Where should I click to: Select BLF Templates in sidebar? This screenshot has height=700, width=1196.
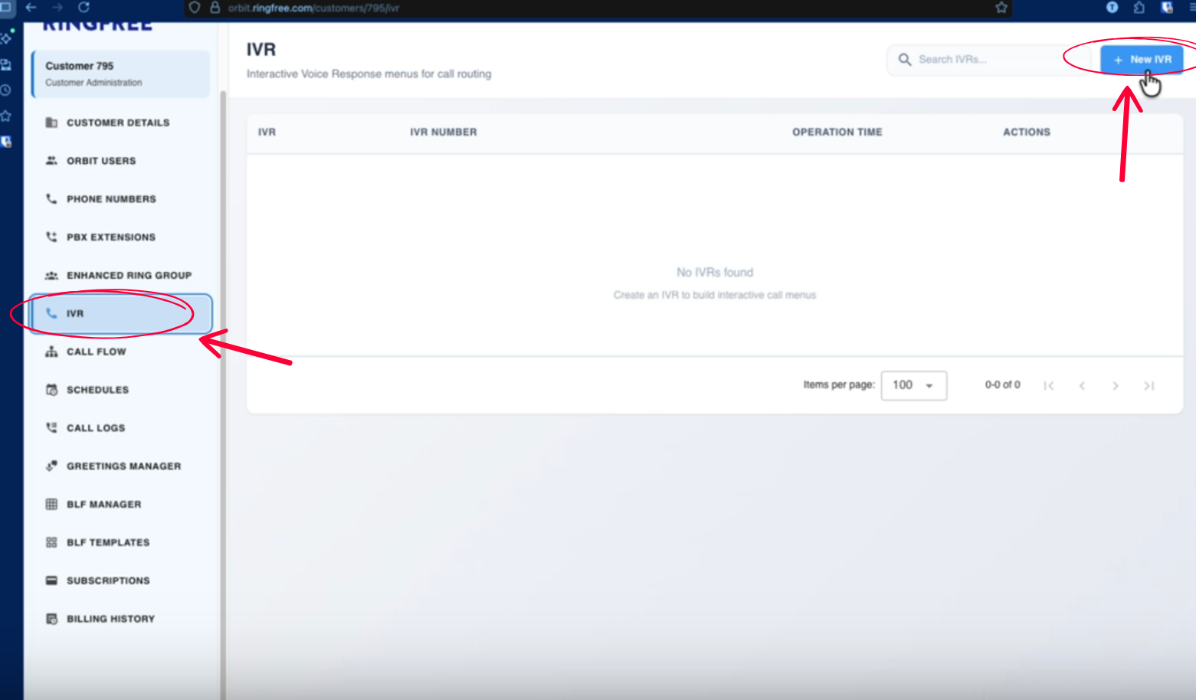point(107,542)
